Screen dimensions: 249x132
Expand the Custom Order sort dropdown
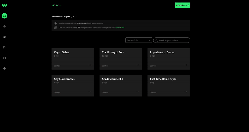pyautogui.click(x=139, y=40)
